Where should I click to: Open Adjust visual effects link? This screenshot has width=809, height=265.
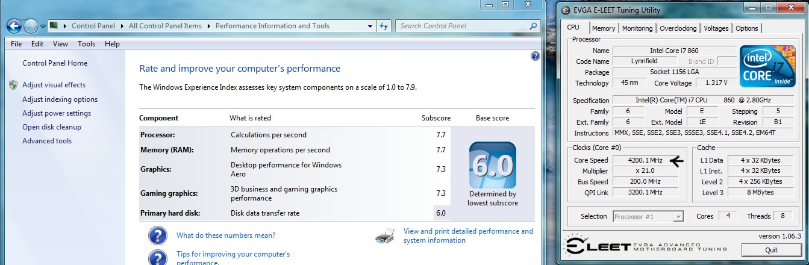[x=54, y=85]
